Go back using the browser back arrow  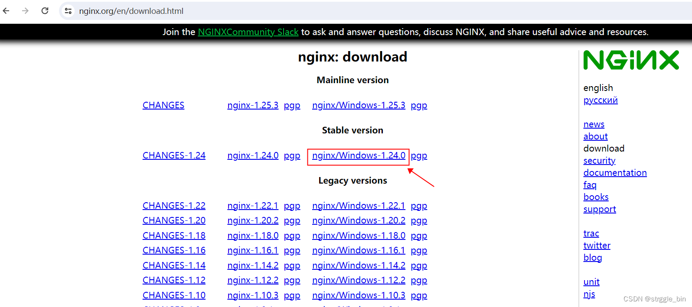point(6,11)
